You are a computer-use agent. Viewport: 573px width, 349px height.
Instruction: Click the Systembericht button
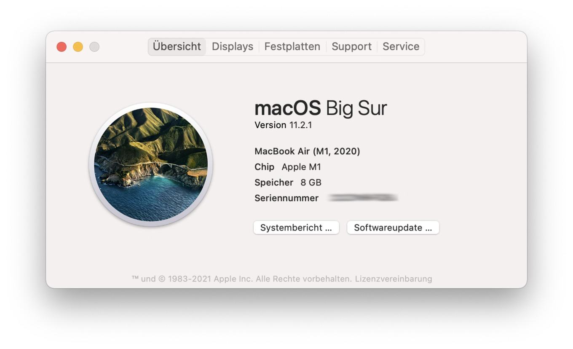click(296, 228)
